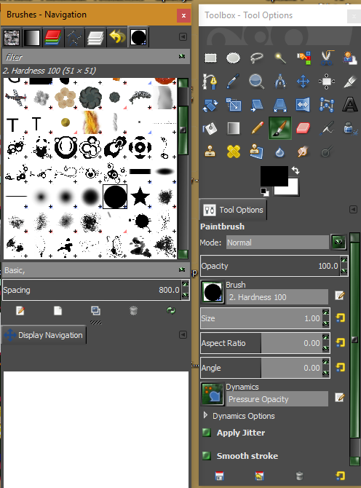Screen dimensions: 361x488
Task: Select the Free Select lasso tool
Action: (256, 58)
